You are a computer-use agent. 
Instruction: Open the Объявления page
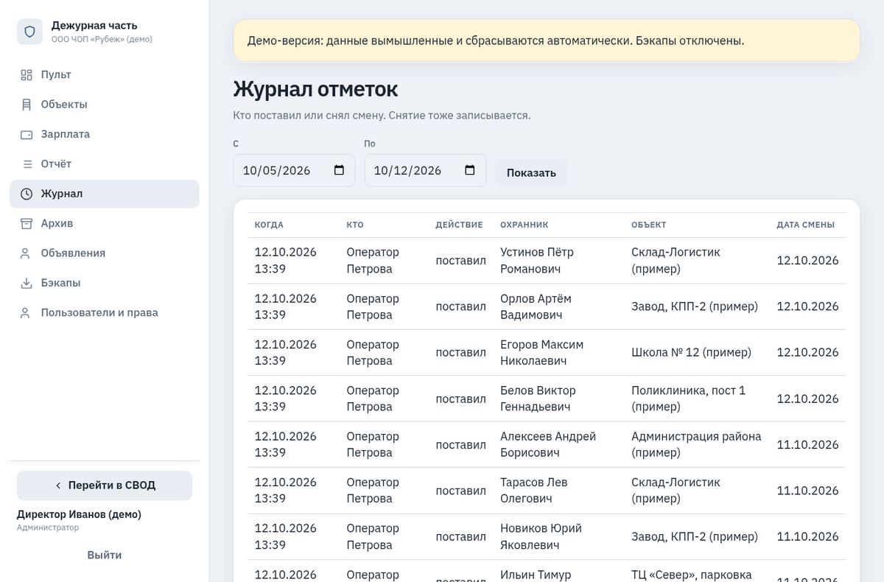105,253
